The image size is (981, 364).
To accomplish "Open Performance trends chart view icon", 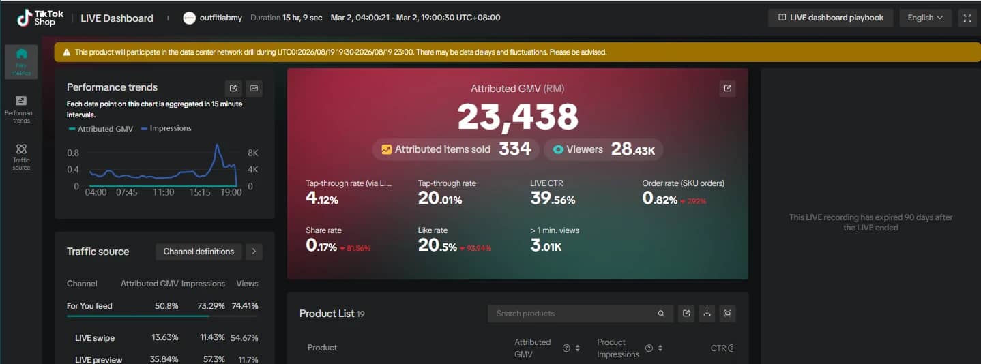I will [254, 88].
